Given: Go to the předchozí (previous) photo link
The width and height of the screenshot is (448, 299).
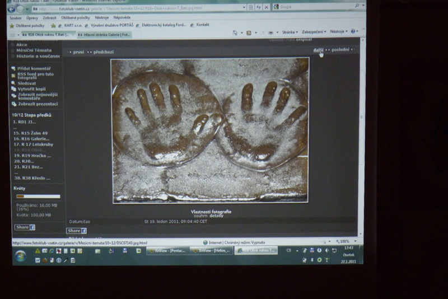Looking at the screenshot, I should (103, 52).
